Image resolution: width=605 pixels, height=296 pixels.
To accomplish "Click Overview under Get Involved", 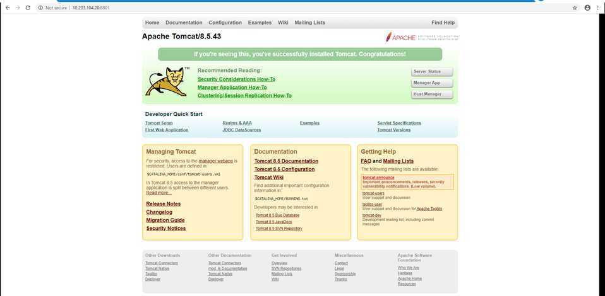I will [x=279, y=263].
